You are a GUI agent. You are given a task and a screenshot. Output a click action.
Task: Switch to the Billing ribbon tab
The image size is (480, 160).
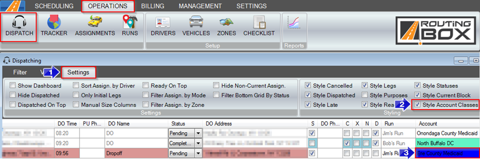click(153, 6)
